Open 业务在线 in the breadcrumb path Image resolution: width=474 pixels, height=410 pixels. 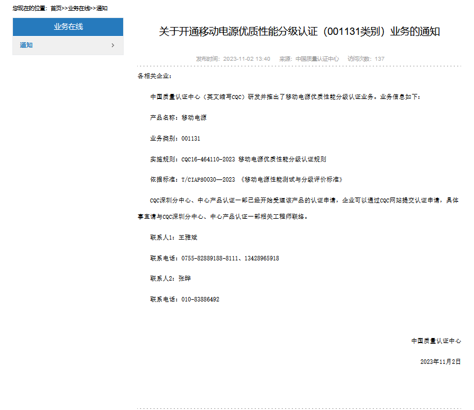pos(78,8)
